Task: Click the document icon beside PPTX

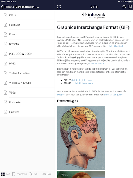Action: click(x=5, y=63)
